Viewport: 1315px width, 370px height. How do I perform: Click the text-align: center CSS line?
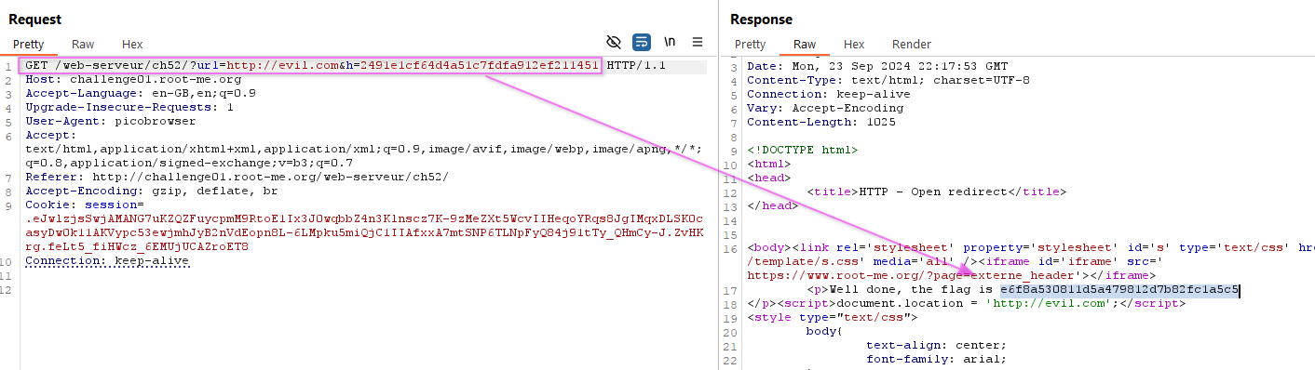coord(936,345)
